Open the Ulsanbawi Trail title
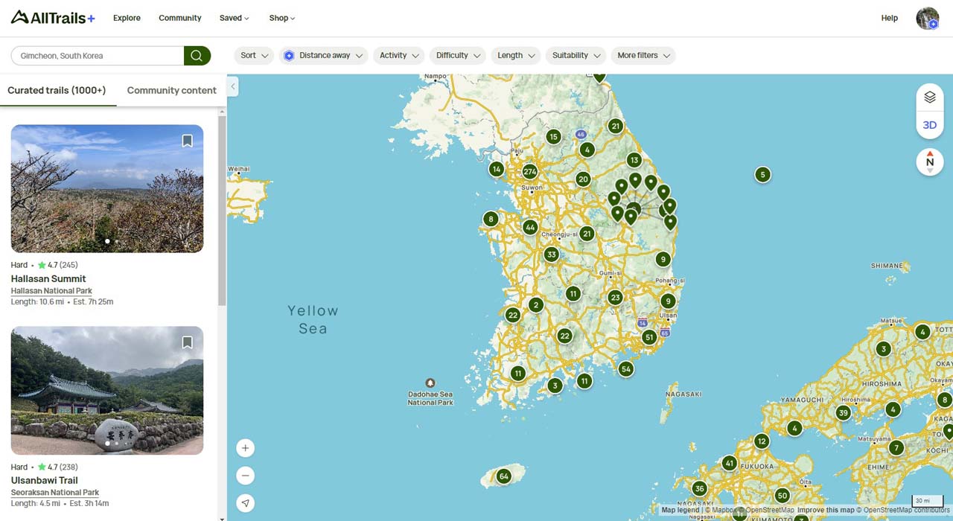The height and width of the screenshot is (521, 953). 45,480
